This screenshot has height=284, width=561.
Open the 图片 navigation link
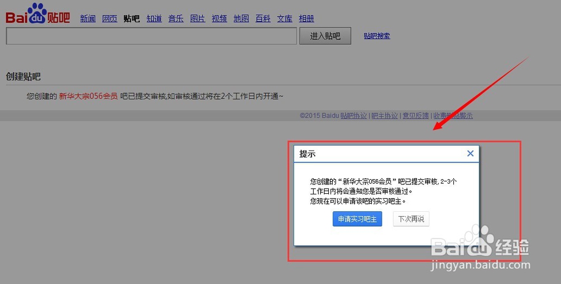197,18
